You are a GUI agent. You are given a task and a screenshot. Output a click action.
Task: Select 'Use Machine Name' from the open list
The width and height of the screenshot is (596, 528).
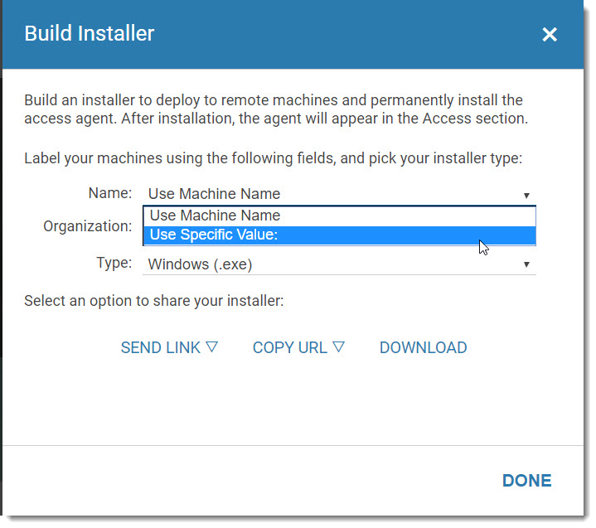215,216
